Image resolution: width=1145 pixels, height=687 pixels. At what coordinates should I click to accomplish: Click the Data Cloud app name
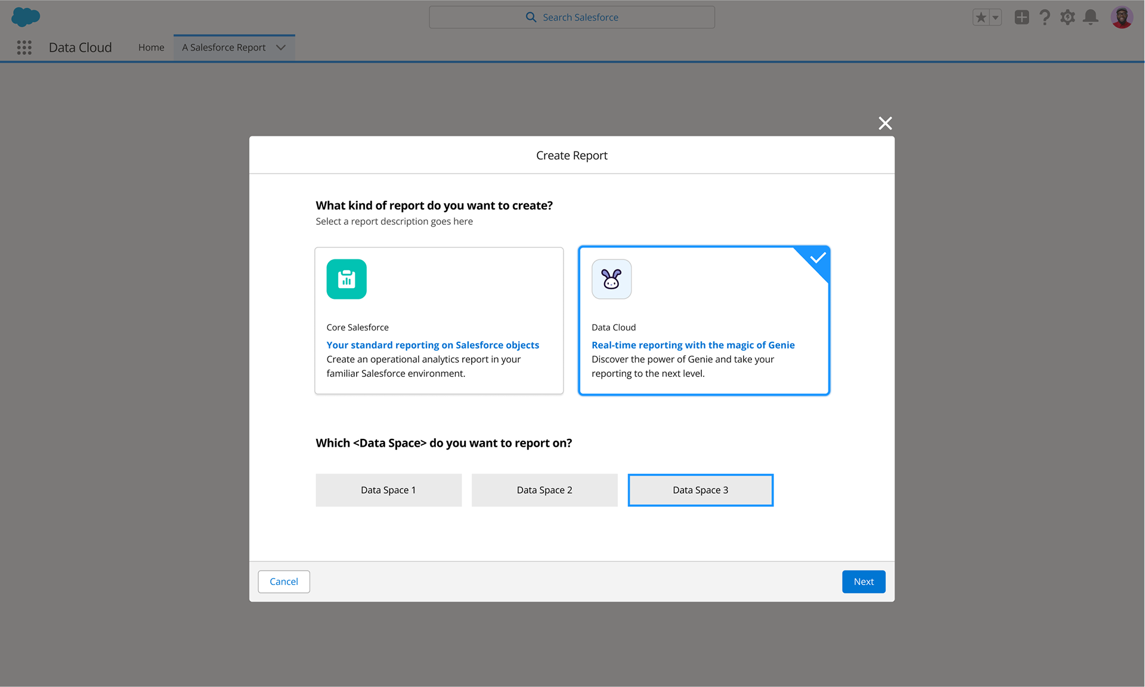81,48
